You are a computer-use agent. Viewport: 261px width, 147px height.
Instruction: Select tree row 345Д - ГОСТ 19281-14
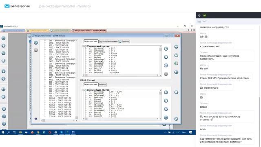coord(59,61)
